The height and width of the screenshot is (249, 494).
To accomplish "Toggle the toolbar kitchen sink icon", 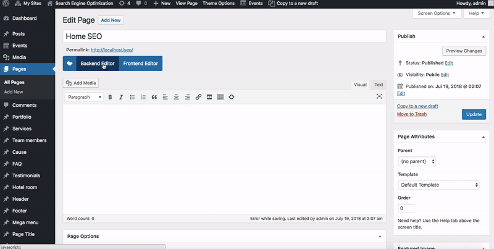I will point(220,97).
